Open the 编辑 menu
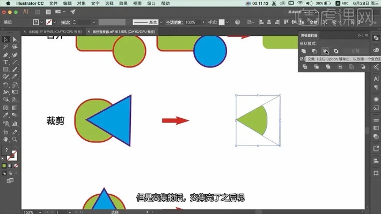 [67, 3]
